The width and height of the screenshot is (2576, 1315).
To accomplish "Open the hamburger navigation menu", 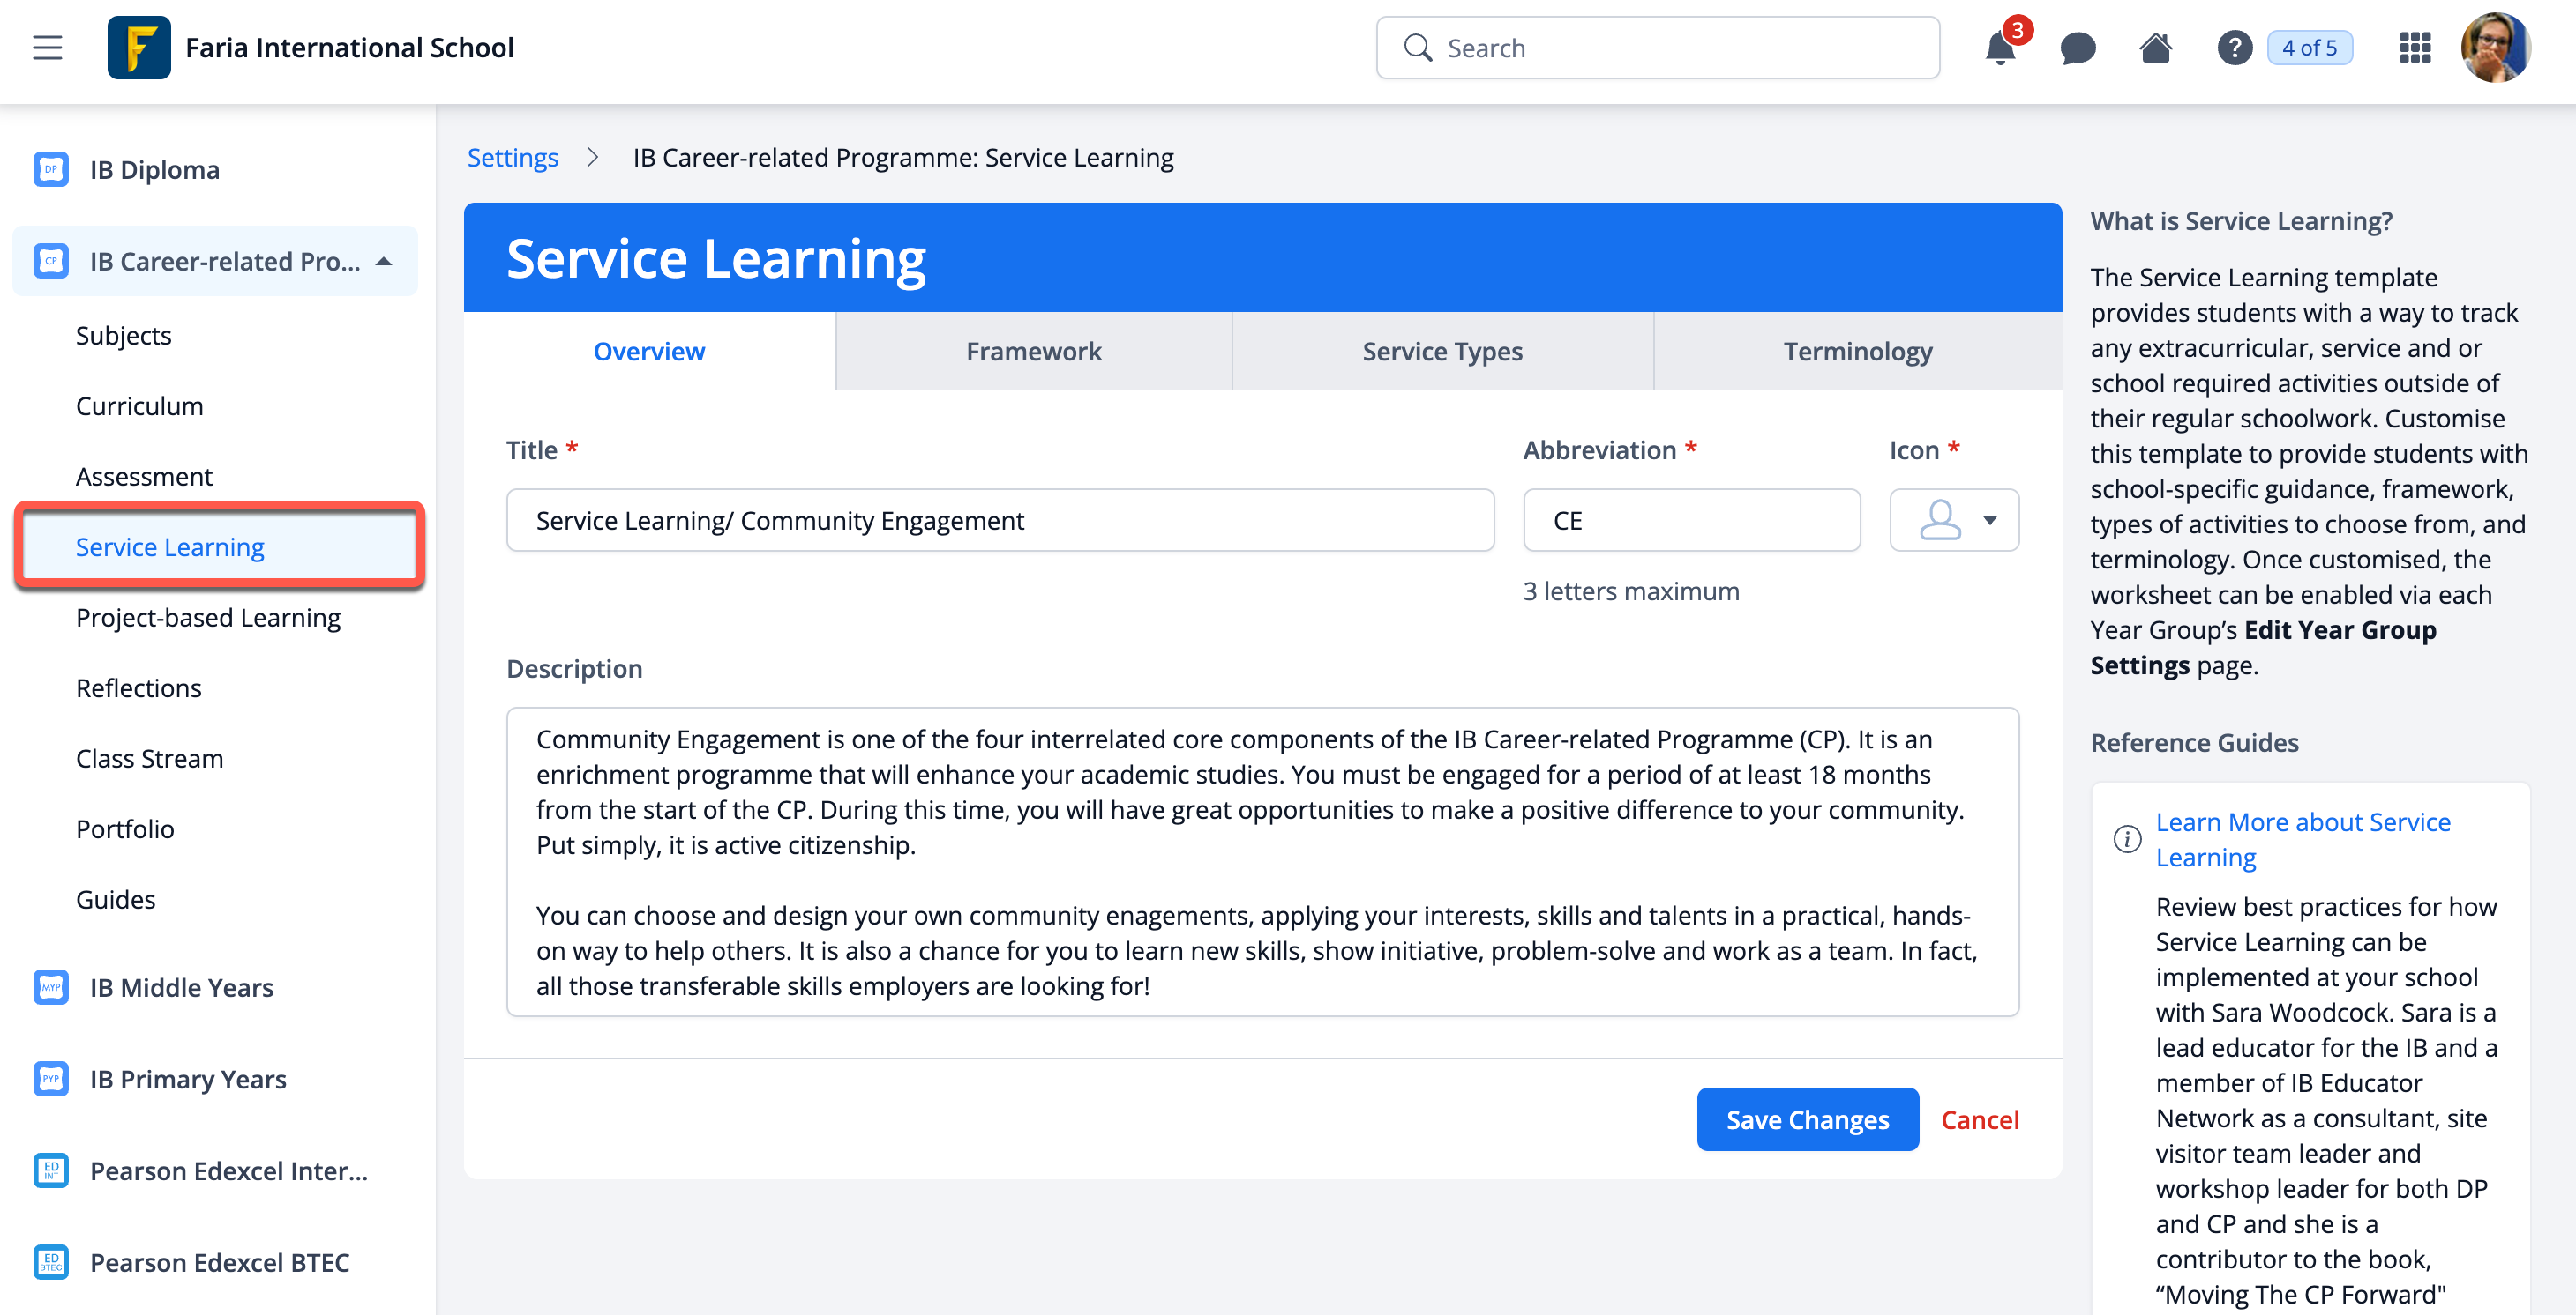I will click(x=47, y=47).
